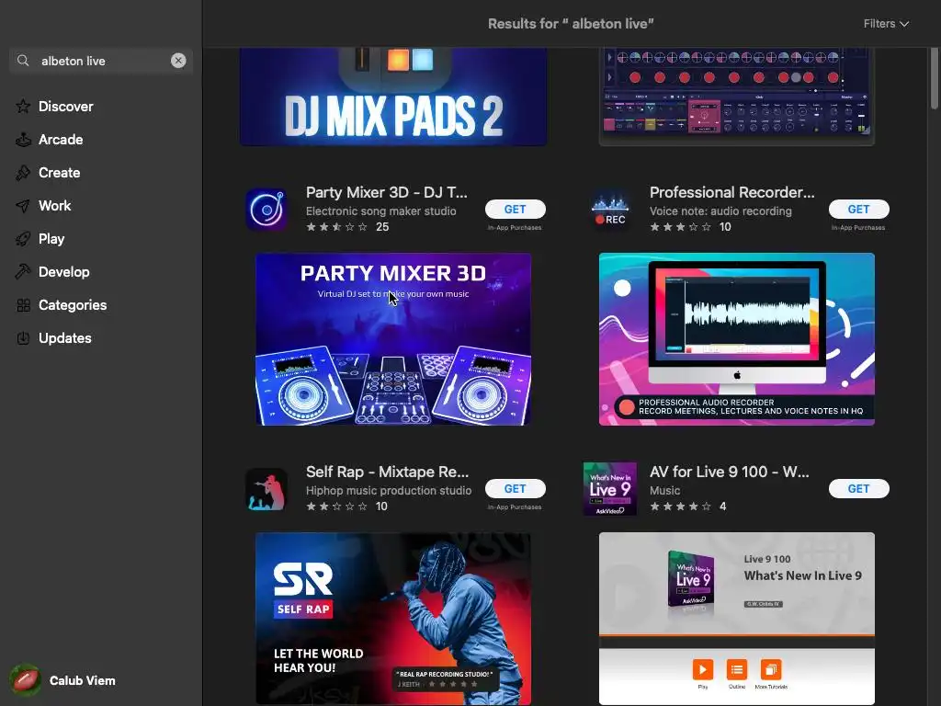Click the albeton live search field

pyautogui.click(x=101, y=61)
